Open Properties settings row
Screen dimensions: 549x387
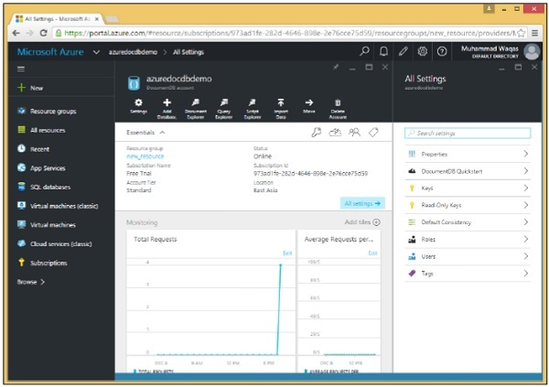click(468, 154)
